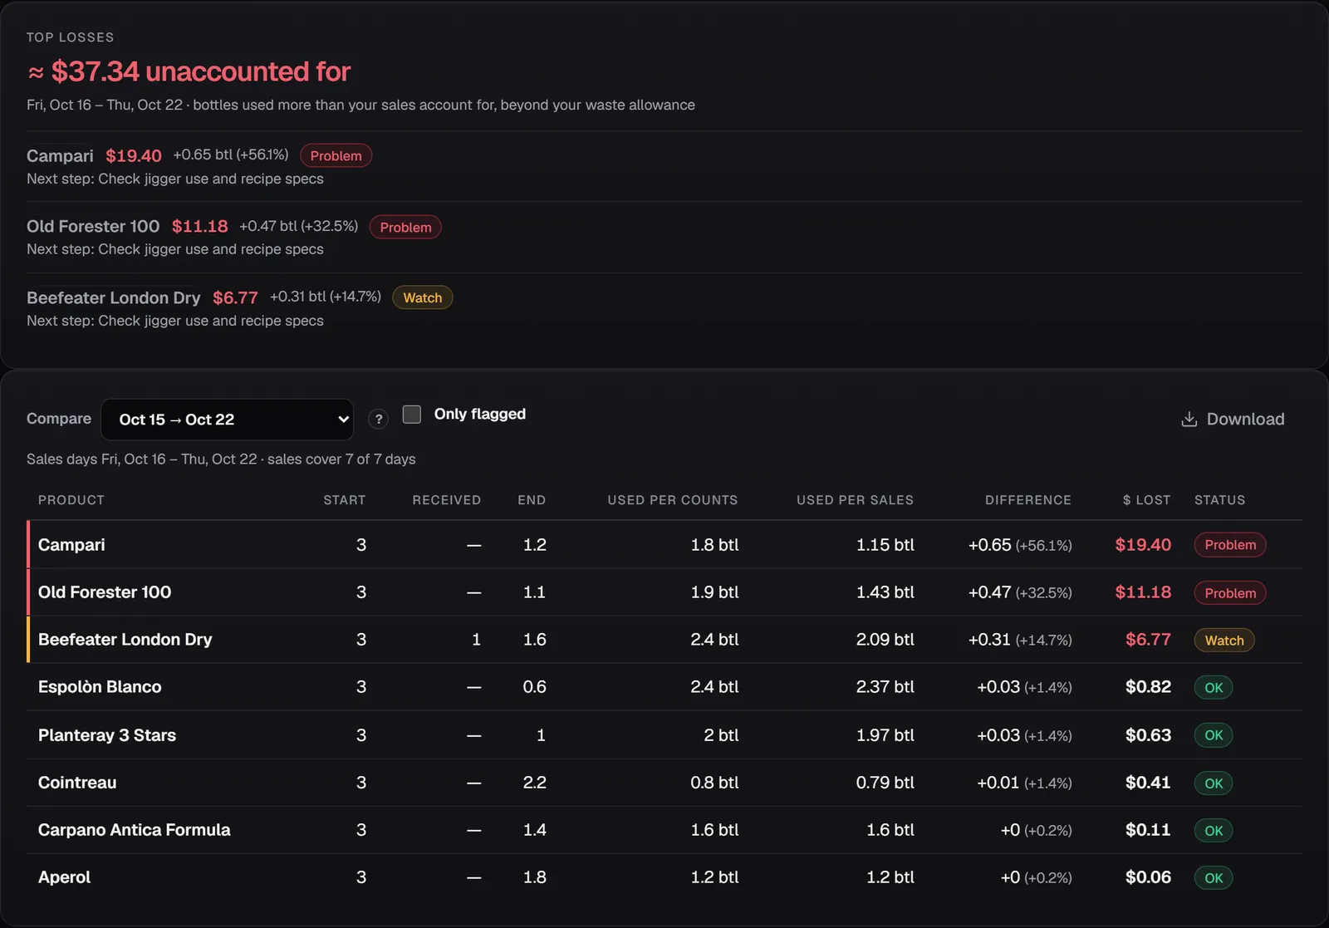Click the OK status in Espolòn Blanco row
The height and width of the screenshot is (928, 1329).
click(1214, 688)
